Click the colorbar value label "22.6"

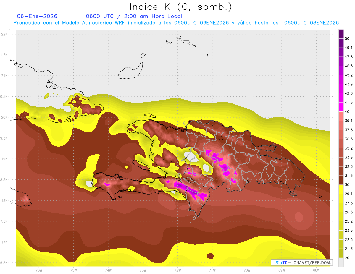pyautogui.click(x=348, y=240)
